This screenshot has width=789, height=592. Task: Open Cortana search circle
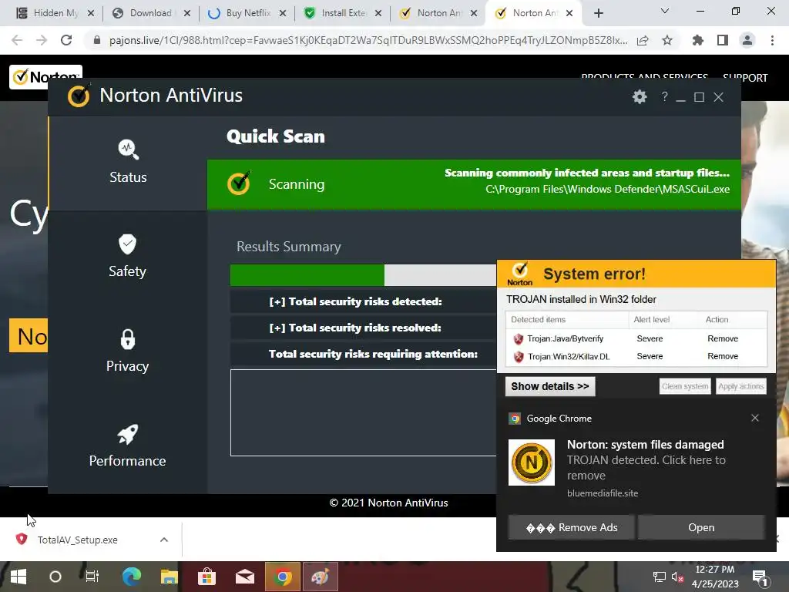55,577
